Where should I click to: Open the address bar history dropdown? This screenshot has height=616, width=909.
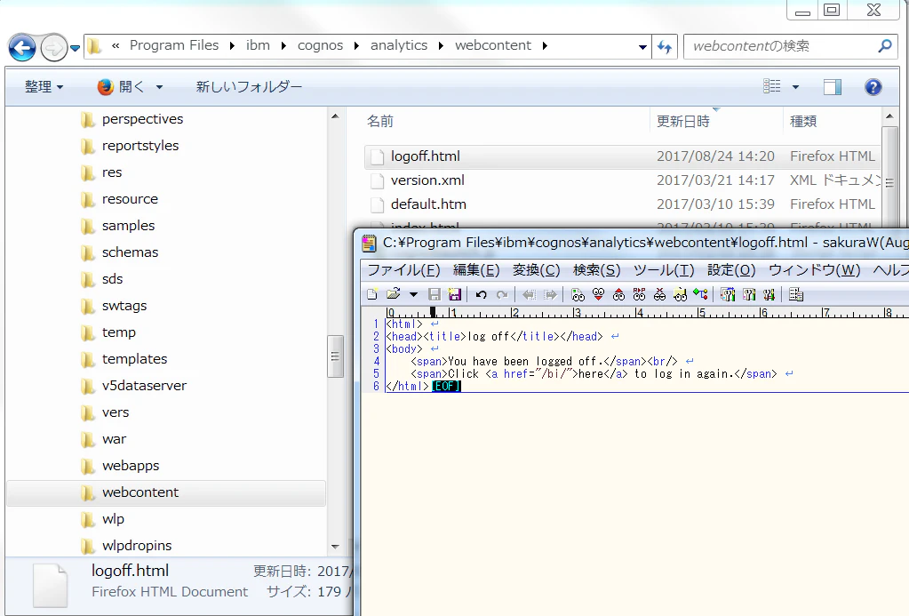(642, 46)
